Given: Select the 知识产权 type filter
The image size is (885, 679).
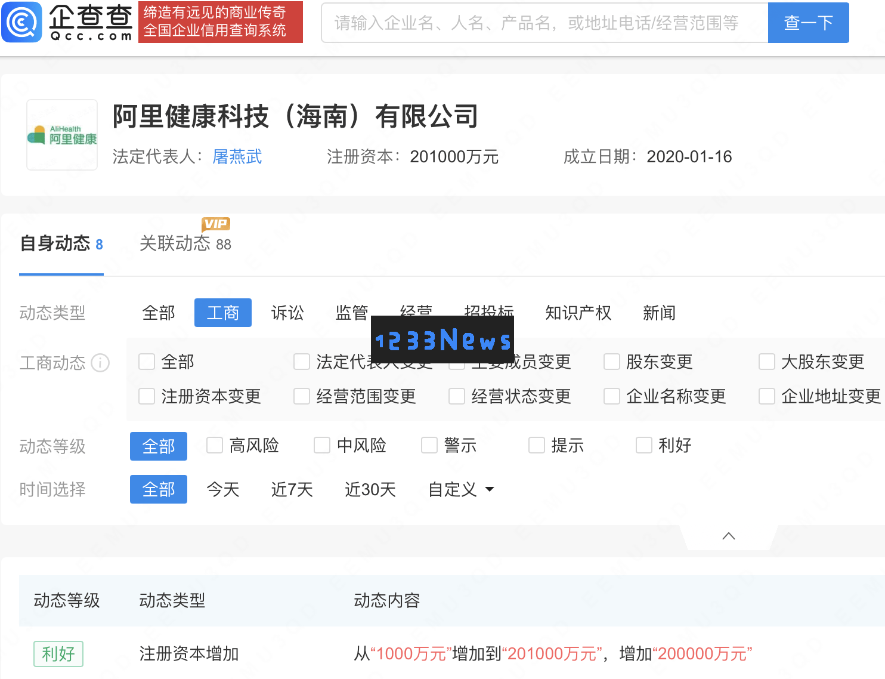Looking at the screenshot, I should point(578,313).
